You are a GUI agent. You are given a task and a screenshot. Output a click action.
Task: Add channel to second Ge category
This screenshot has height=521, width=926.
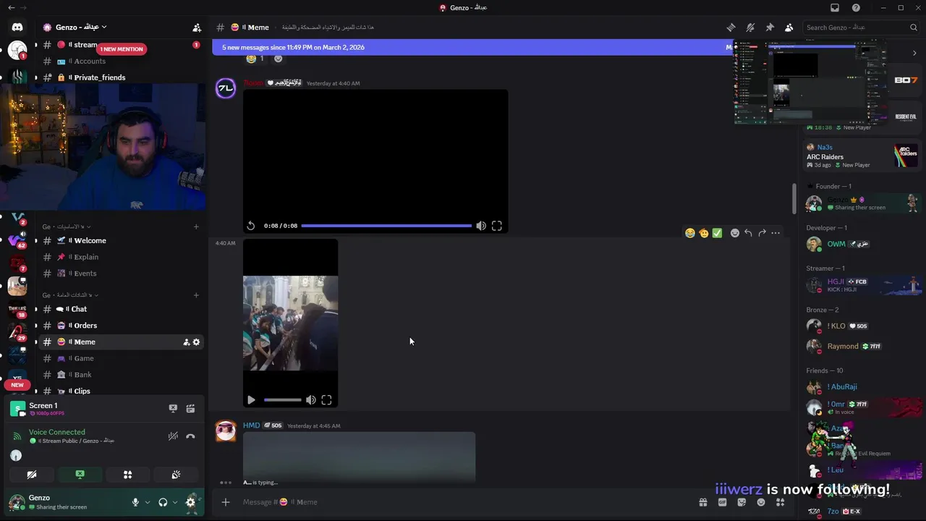[x=196, y=295]
